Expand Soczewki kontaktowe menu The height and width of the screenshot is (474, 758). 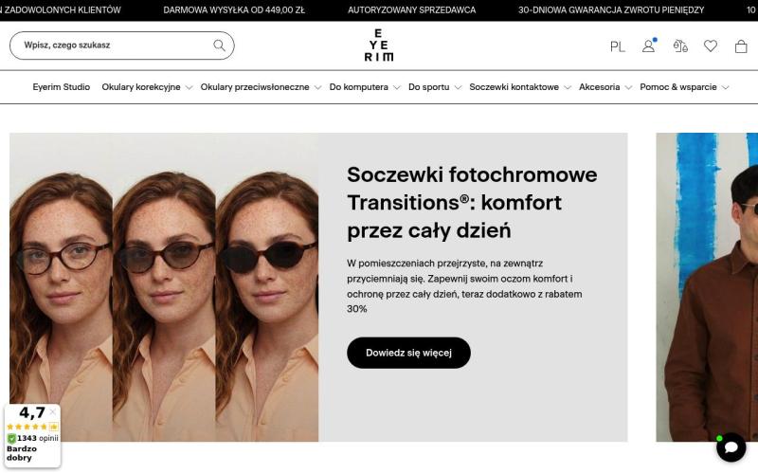tap(520, 87)
